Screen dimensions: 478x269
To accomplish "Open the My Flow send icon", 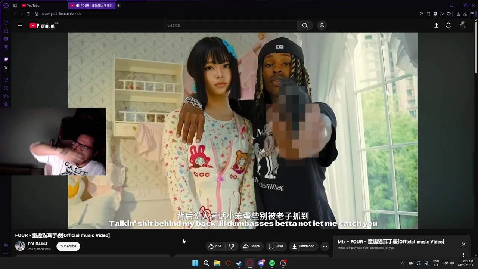I will coord(442,14).
